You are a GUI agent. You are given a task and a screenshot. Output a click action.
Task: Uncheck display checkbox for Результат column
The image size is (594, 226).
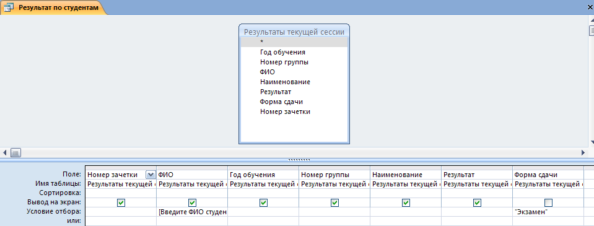(x=477, y=203)
